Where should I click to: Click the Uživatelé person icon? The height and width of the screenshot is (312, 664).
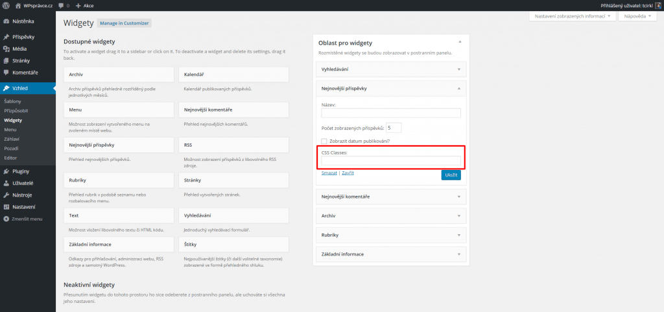coord(6,184)
